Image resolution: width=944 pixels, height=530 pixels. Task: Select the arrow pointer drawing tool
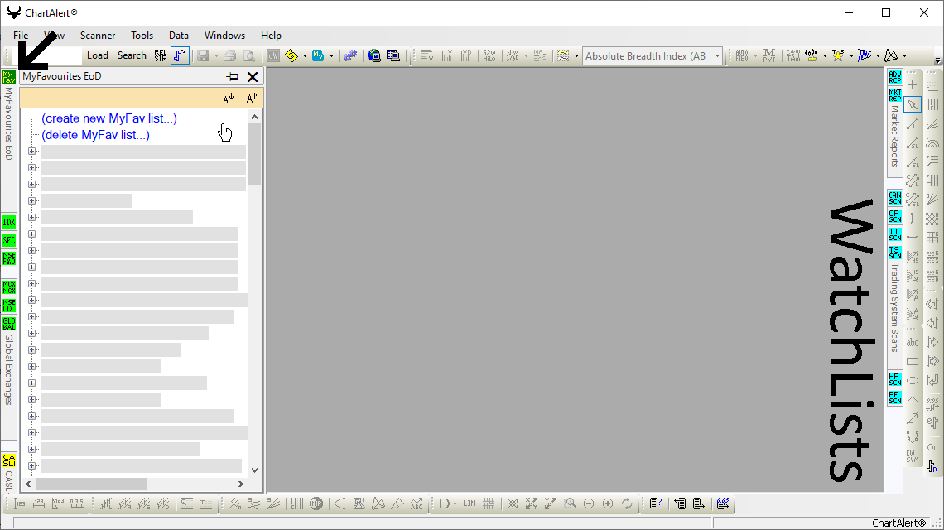coord(913,104)
